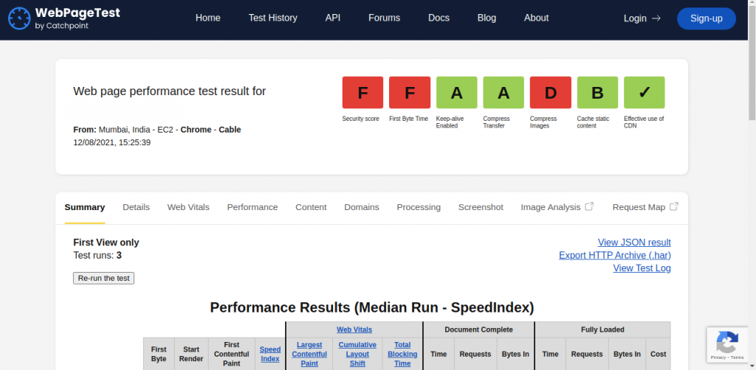Image resolution: width=756 pixels, height=370 pixels.
Task: Click the page vertical scrollbar
Action: tap(752, 185)
